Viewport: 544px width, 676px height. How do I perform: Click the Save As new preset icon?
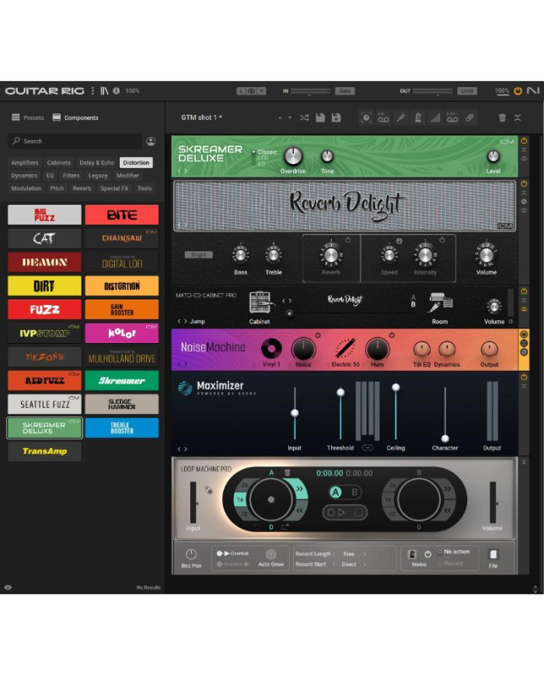pos(336,117)
